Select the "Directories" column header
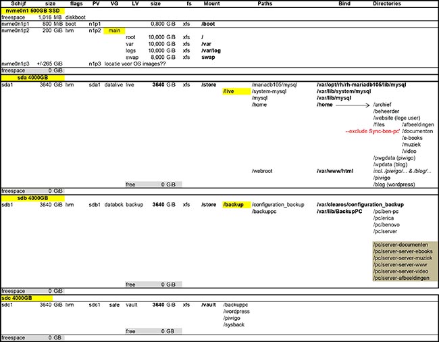 pos(387,3)
